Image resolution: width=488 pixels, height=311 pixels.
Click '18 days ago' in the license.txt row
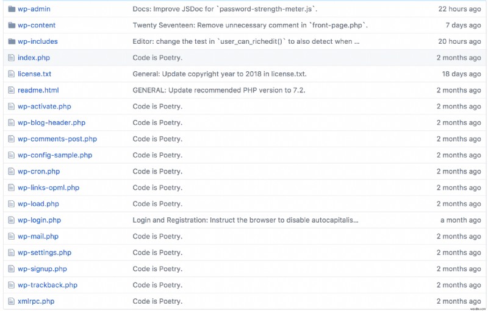[461, 74]
